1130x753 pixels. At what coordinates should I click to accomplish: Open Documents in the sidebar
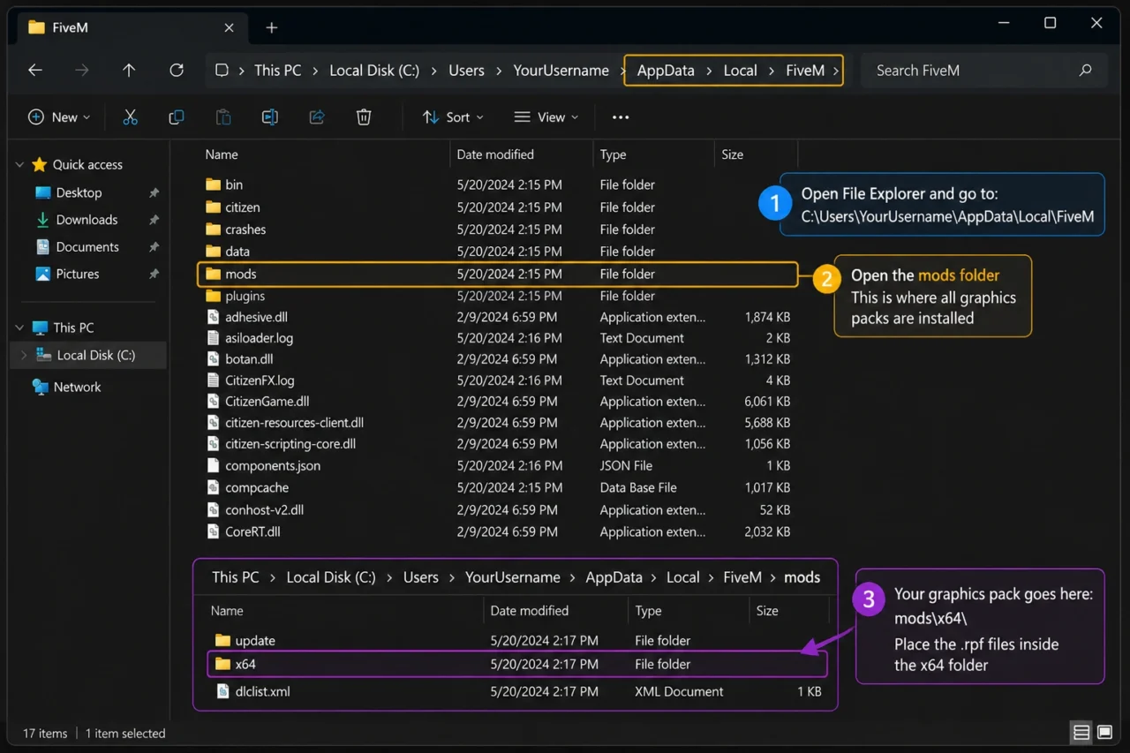coord(87,247)
